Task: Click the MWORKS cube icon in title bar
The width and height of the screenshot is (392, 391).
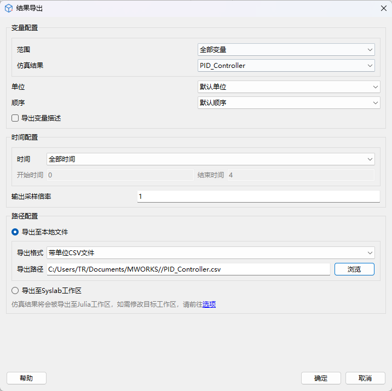Action: [x=9, y=8]
